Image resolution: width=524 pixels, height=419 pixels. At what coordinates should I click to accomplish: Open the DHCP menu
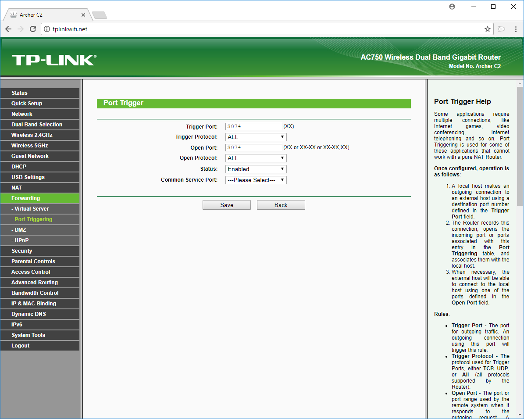point(40,167)
